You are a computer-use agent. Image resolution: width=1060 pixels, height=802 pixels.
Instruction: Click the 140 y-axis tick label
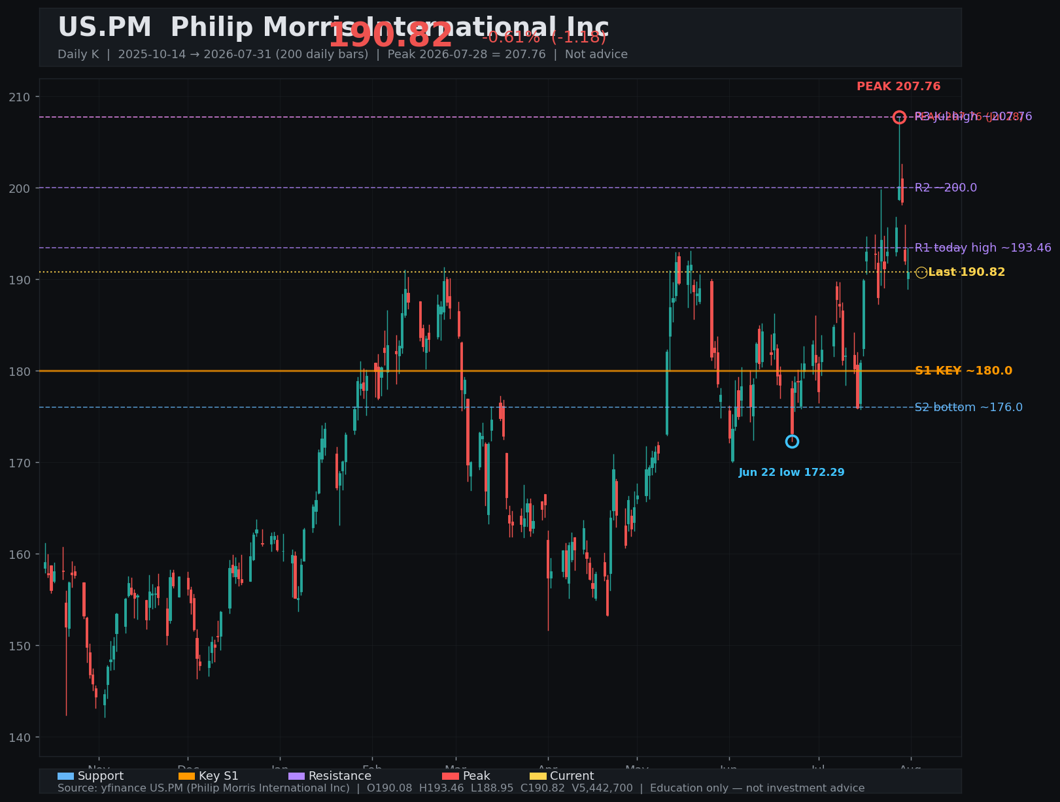[x=19, y=737]
